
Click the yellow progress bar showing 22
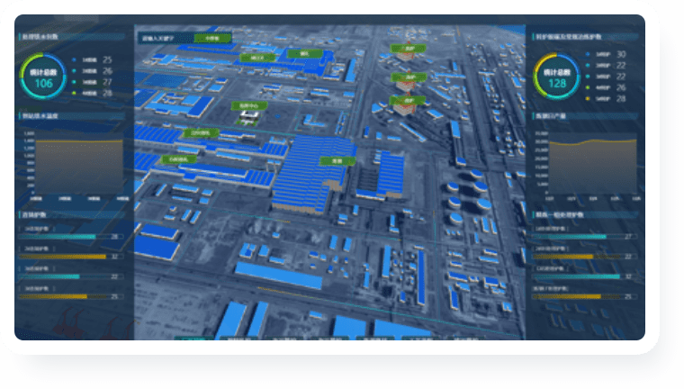coord(584,257)
